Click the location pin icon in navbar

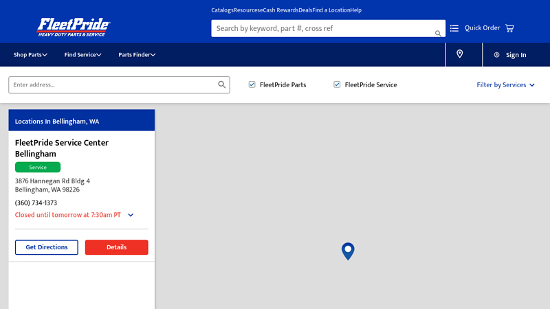point(460,54)
